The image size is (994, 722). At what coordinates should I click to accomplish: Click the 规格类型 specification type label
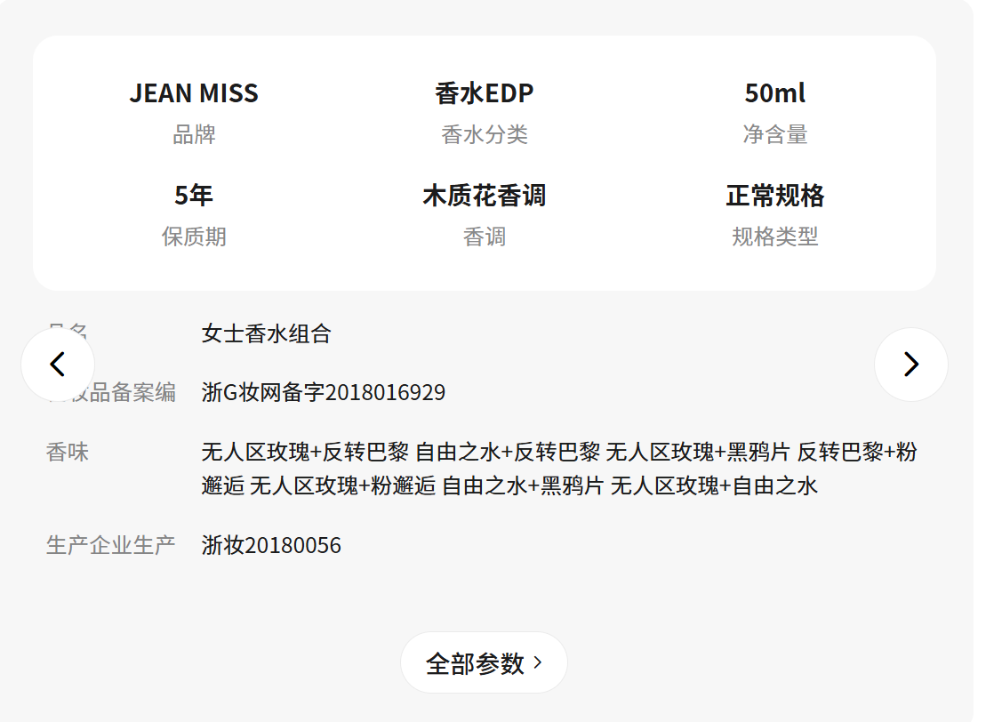click(x=775, y=237)
